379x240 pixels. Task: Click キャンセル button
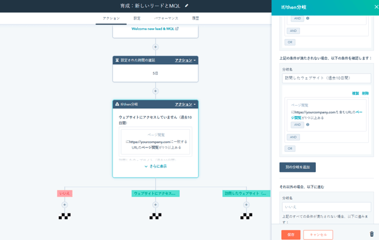click(x=318, y=235)
